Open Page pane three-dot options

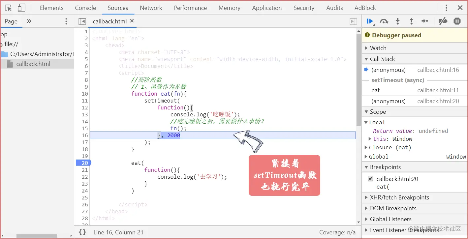[66, 21]
